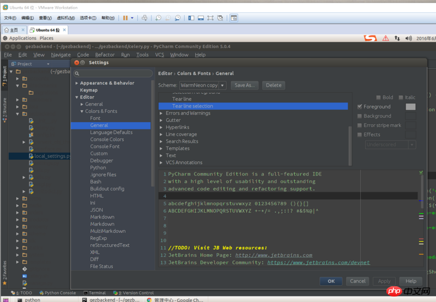
Task: Click the VMware take snapshot icon
Action: [158, 18]
